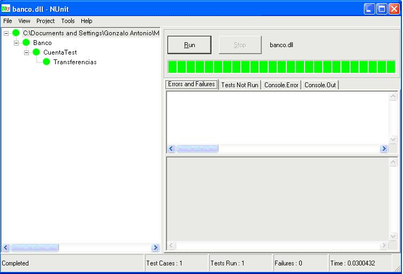Click errors list scroll left arrow
The height and width of the screenshot is (274, 403).
point(171,149)
